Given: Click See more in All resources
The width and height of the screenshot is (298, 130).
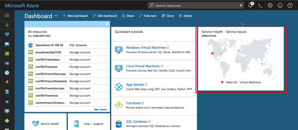Looking at the screenshot, I should [100, 109].
